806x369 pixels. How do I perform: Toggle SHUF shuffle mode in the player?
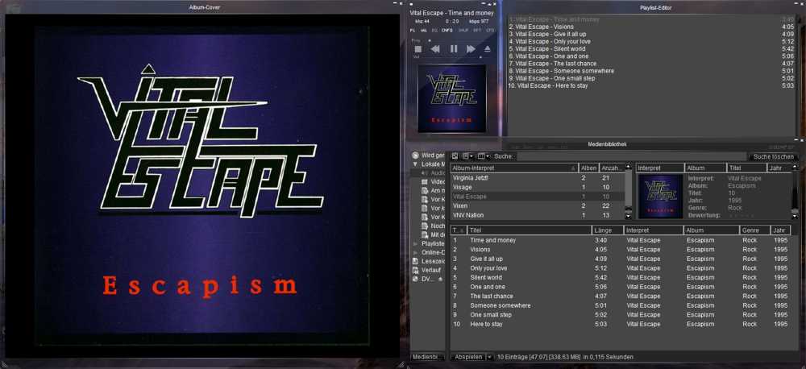click(463, 30)
